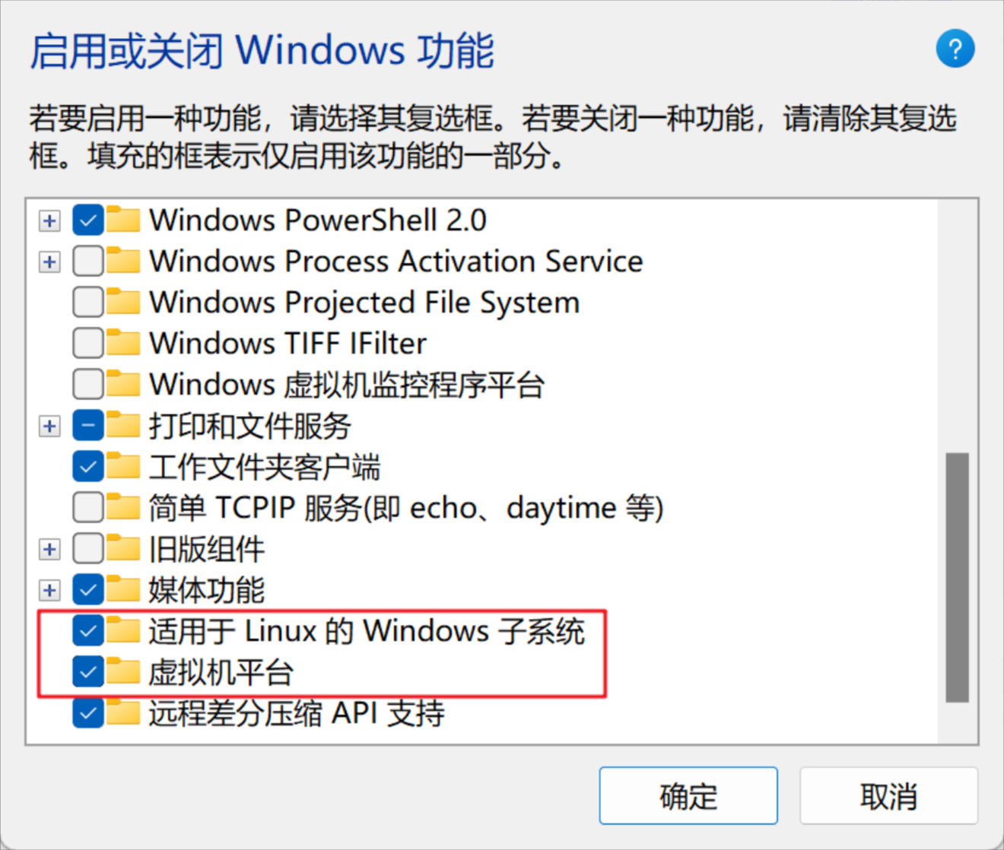
Task: Uncheck 适用于 Linux 的 Windows 子系统
Action: (88, 631)
